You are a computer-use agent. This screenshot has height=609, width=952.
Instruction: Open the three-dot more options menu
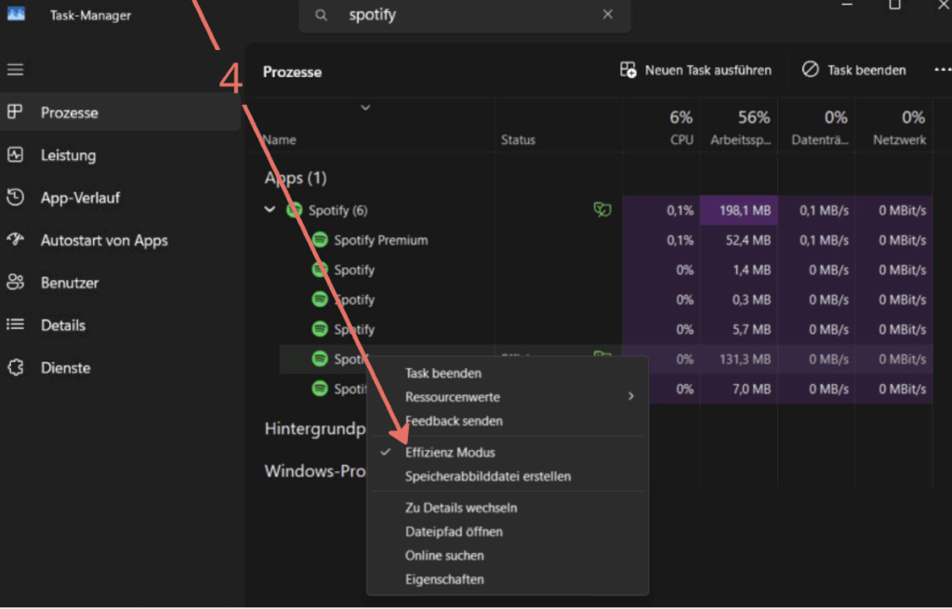(942, 71)
